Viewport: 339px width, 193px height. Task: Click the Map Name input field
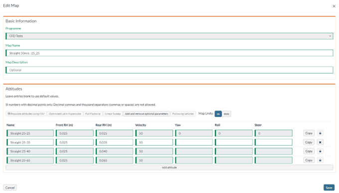point(169,53)
